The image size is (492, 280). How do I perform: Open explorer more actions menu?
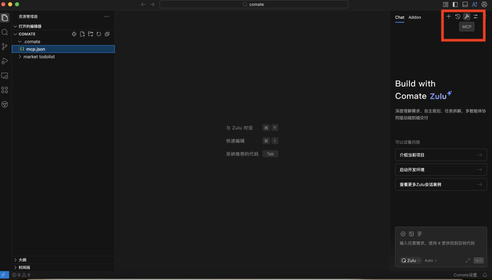click(107, 17)
